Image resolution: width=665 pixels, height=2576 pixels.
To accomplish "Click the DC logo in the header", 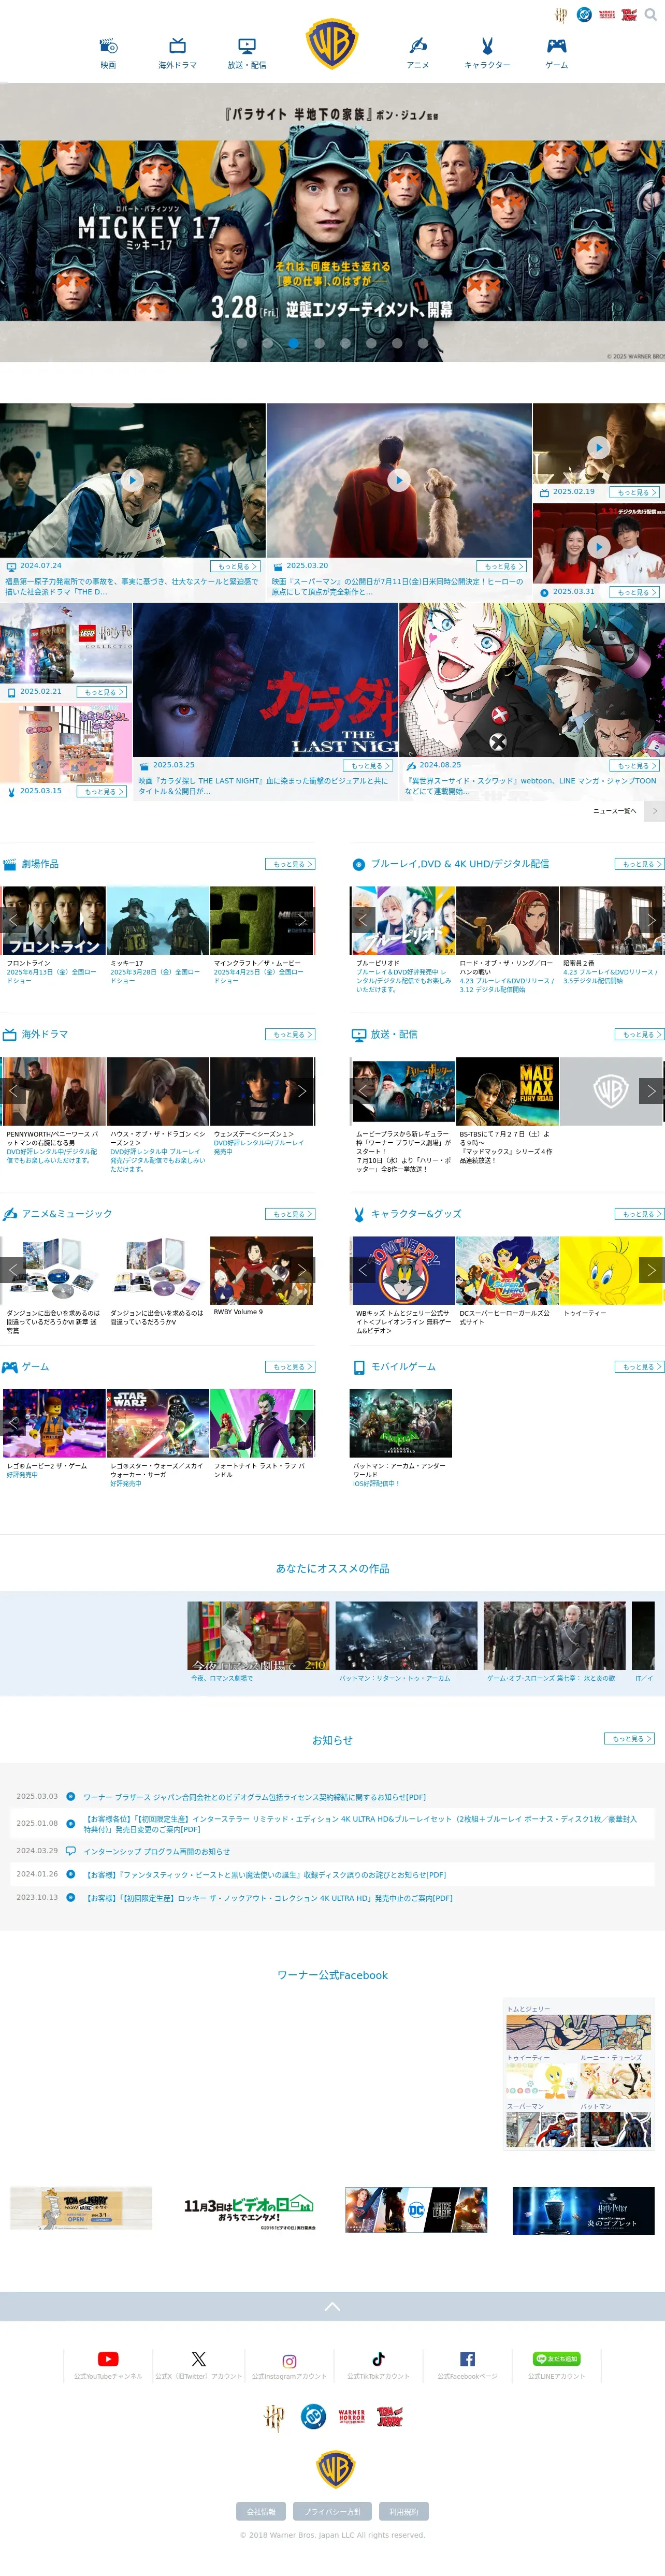I will (584, 15).
